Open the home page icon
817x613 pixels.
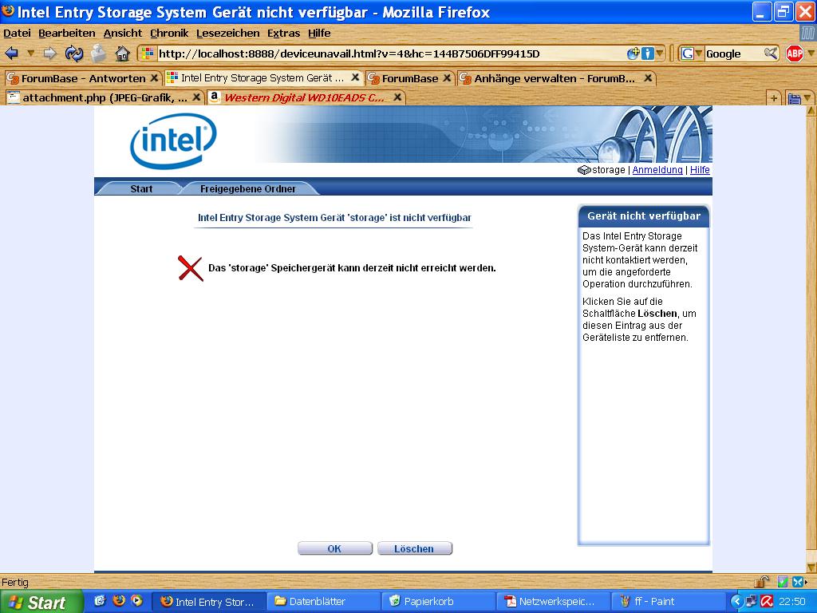click(x=122, y=53)
